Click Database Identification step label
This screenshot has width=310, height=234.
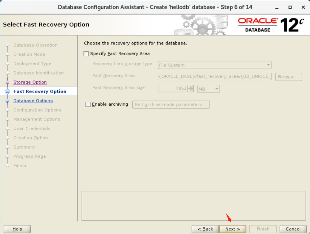coord(38,73)
